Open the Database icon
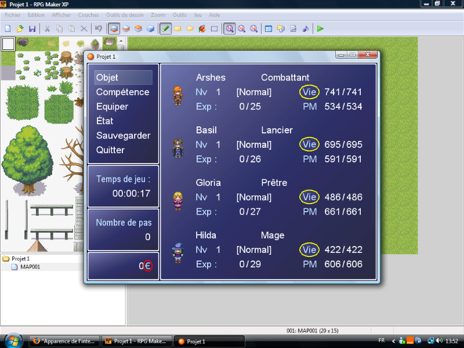Viewport: 464px width, 348px height. point(269,28)
